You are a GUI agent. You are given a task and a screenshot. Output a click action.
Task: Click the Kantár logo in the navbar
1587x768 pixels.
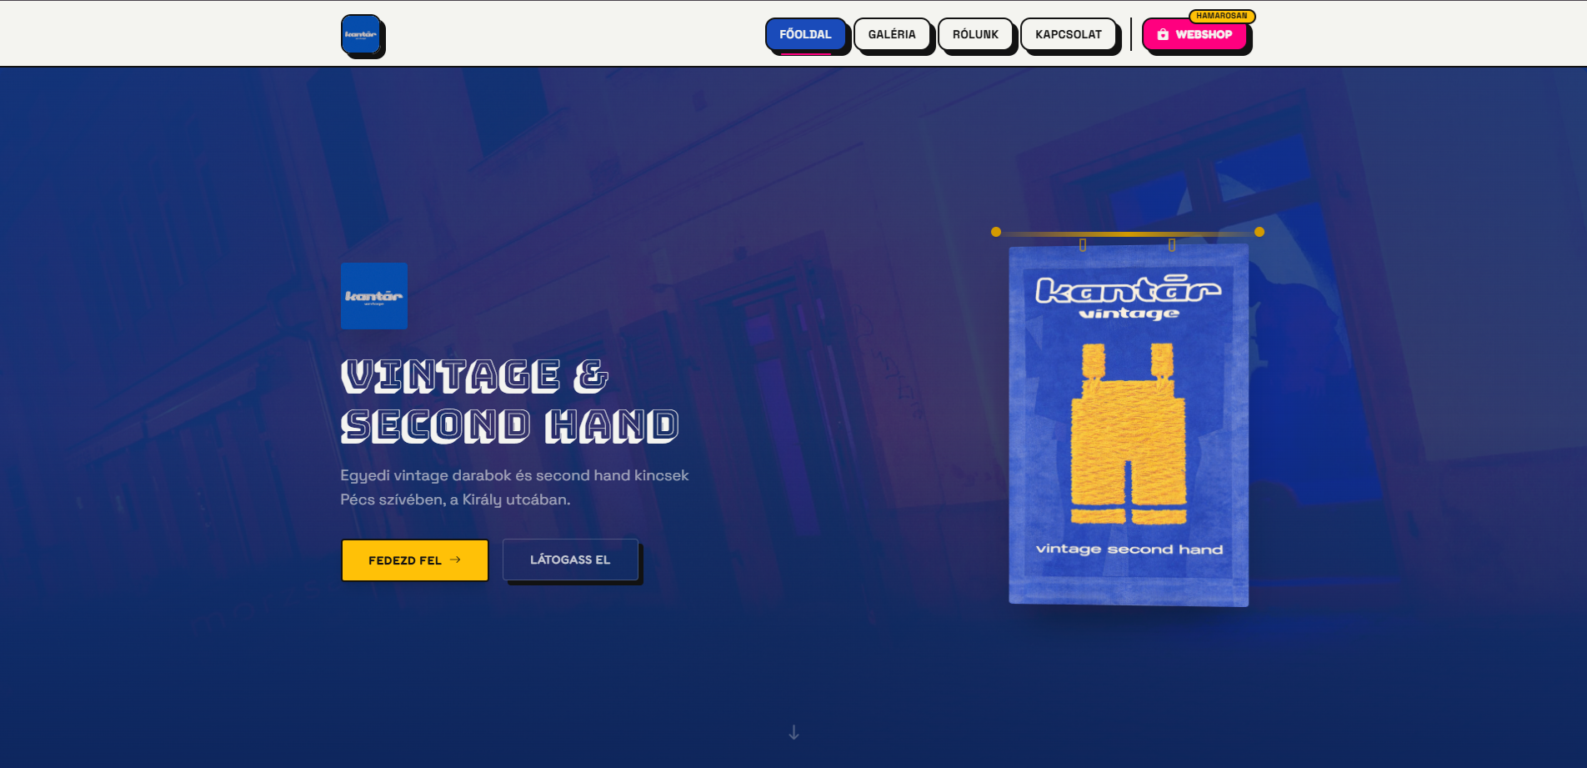click(x=362, y=35)
